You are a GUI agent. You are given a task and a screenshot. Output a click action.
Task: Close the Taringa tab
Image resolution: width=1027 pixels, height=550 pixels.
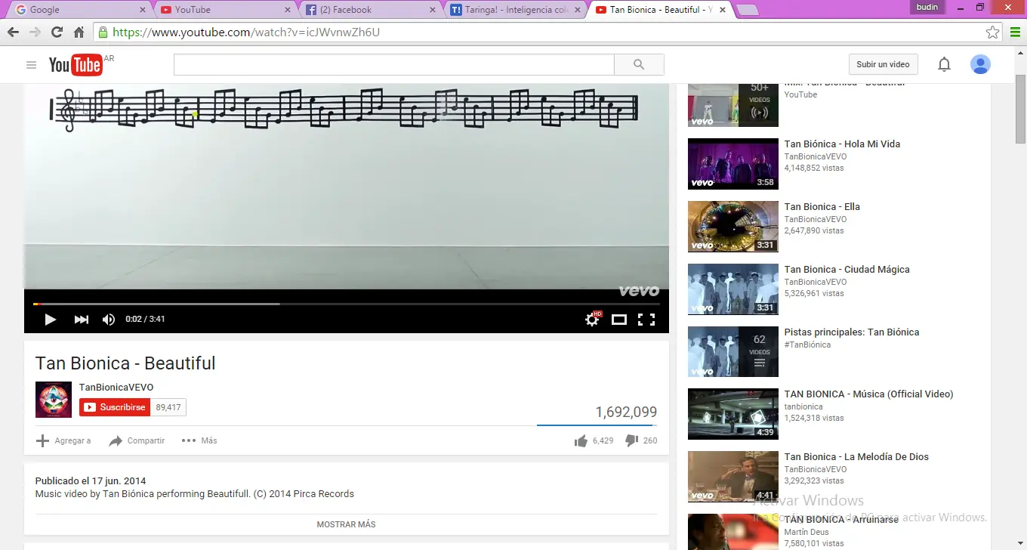click(578, 10)
